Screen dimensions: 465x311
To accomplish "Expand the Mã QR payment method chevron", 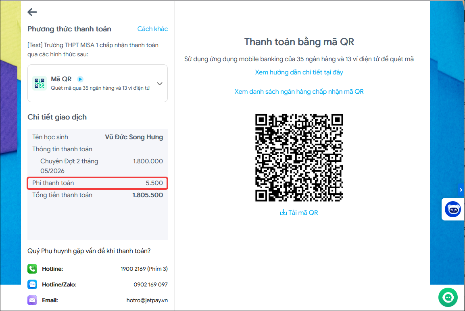I will 160,84.
